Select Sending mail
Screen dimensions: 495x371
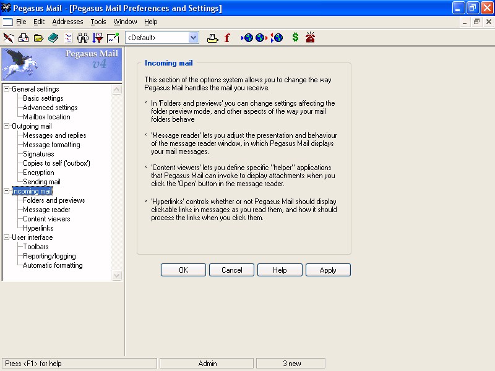point(41,182)
